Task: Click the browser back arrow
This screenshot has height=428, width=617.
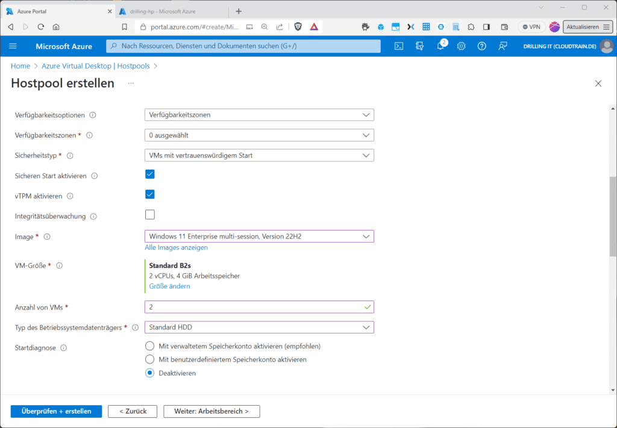Action: (11, 26)
